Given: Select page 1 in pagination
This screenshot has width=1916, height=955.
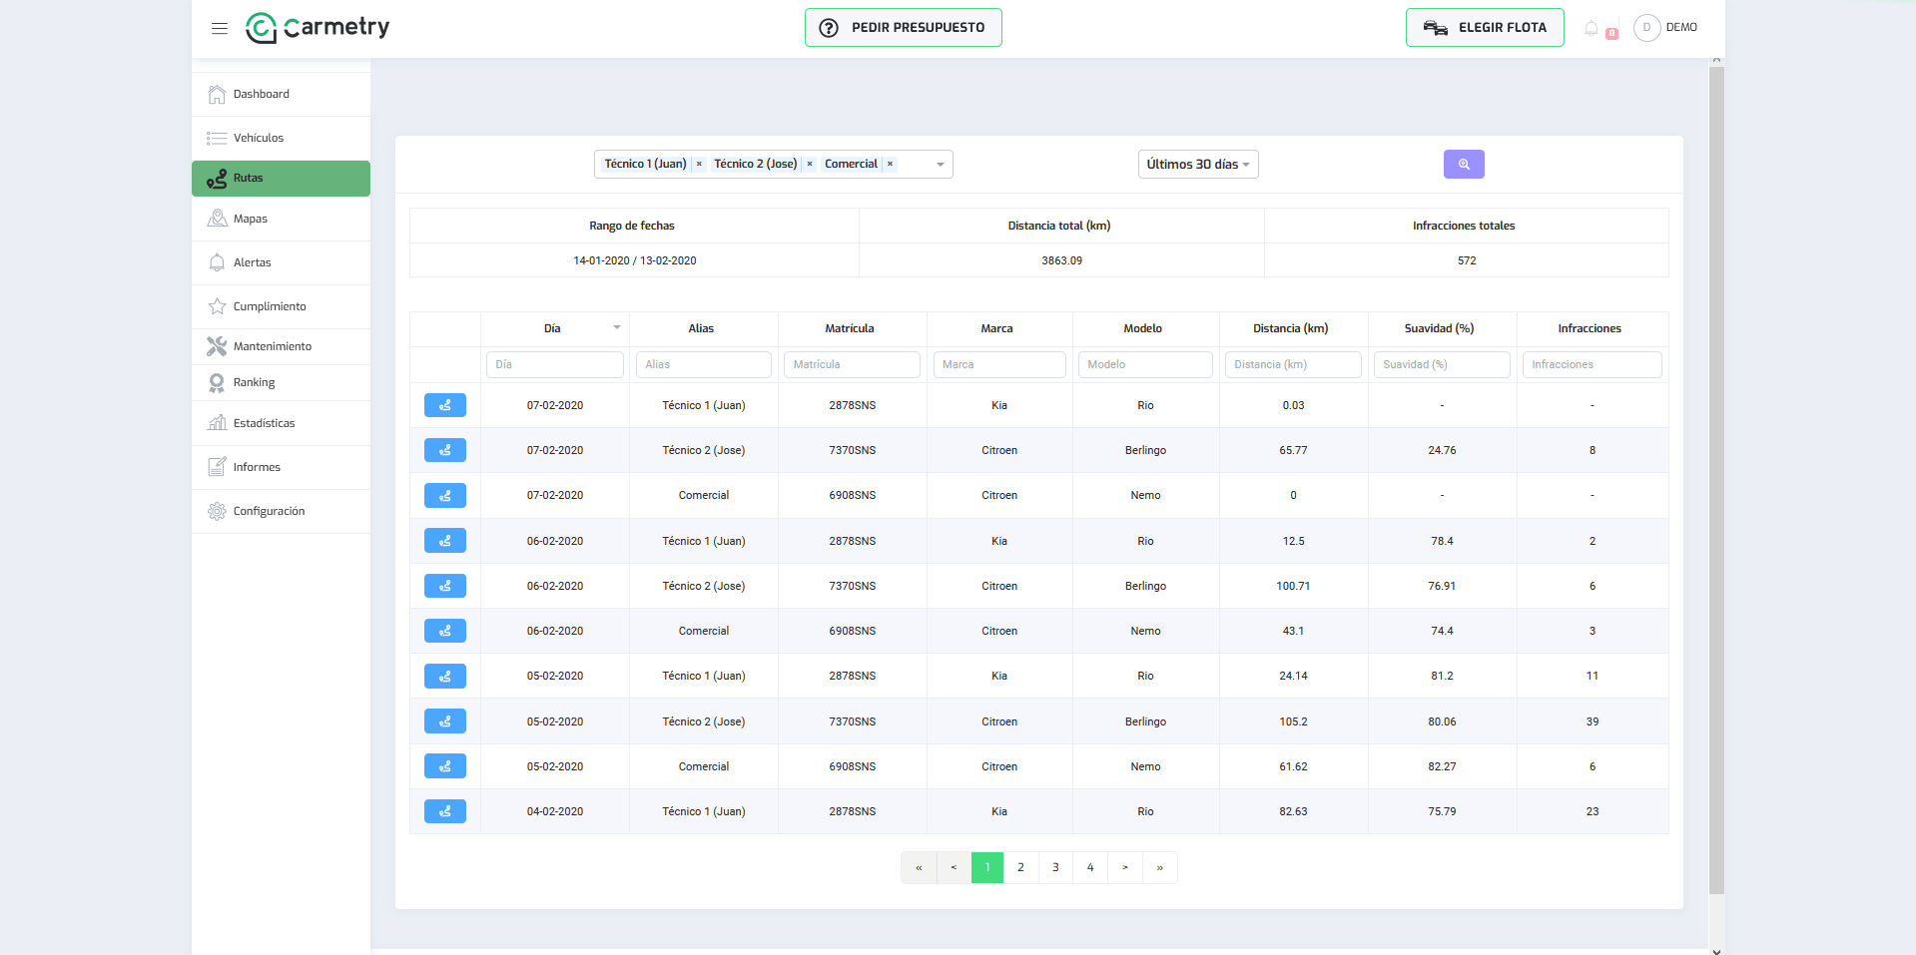Looking at the screenshot, I should click(987, 867).
